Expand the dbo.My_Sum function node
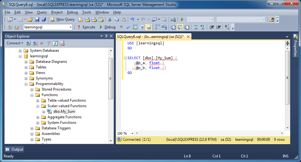Viewport: 301px width, 162px height. pyautogui.click(x=44, y=112)
